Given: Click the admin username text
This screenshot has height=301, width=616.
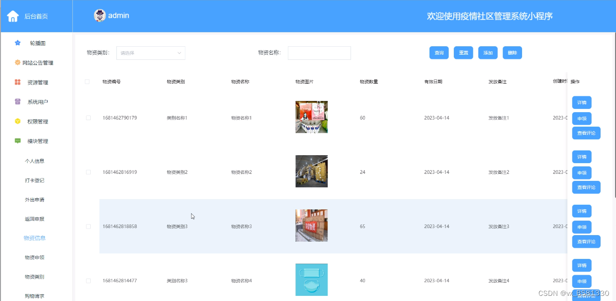Looking at the screenshot, I should tap(119, 15).
